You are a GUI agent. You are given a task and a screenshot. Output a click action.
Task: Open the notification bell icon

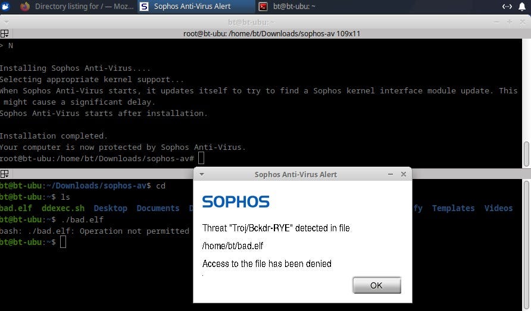pos(522,7)
